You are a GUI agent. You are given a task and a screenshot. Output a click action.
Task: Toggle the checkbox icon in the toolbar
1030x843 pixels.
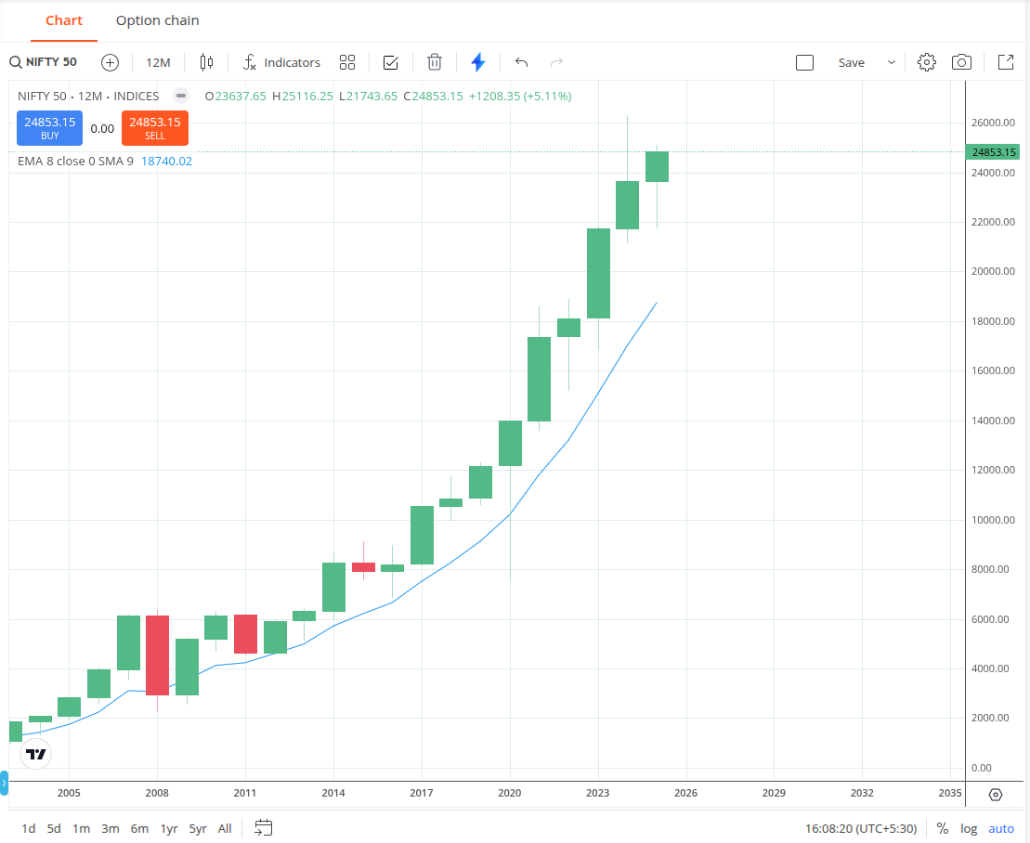pyautogui.click(x=390, y=62)
